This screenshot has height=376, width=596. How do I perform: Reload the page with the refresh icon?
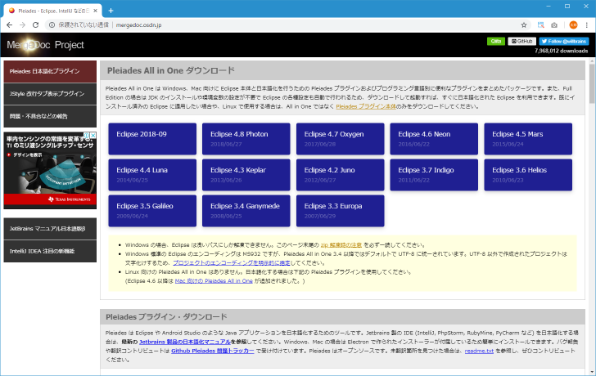[36, 25]
